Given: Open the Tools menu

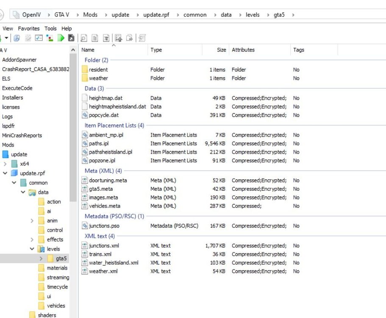Looking at the screenshot, I should [x=50, y=28].
